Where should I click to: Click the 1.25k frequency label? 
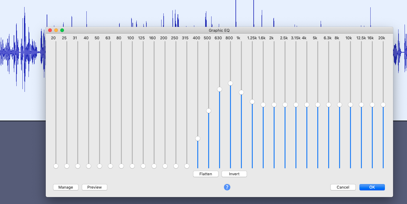coord(252,38)
